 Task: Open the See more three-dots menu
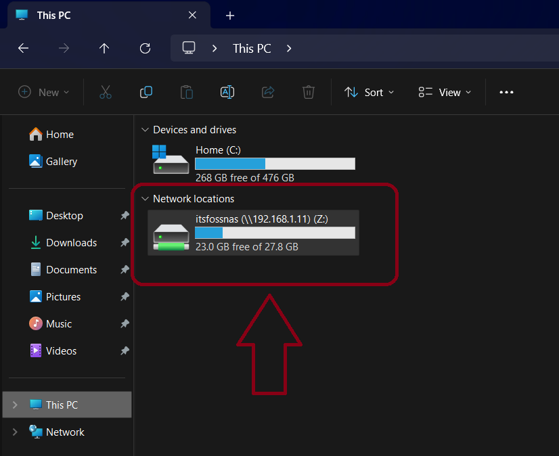pyautogui.click(x=506, y=93)
